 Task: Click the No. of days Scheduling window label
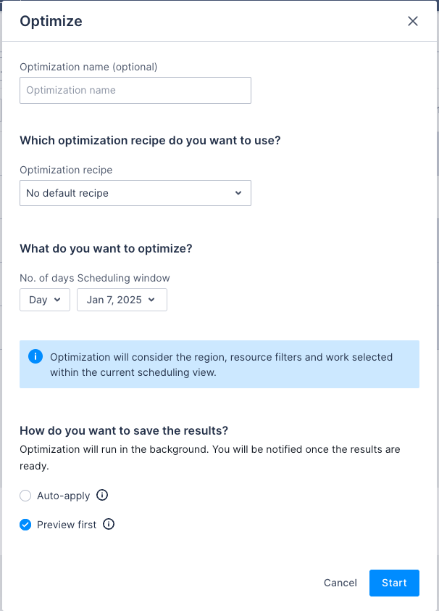coord(95,278)
